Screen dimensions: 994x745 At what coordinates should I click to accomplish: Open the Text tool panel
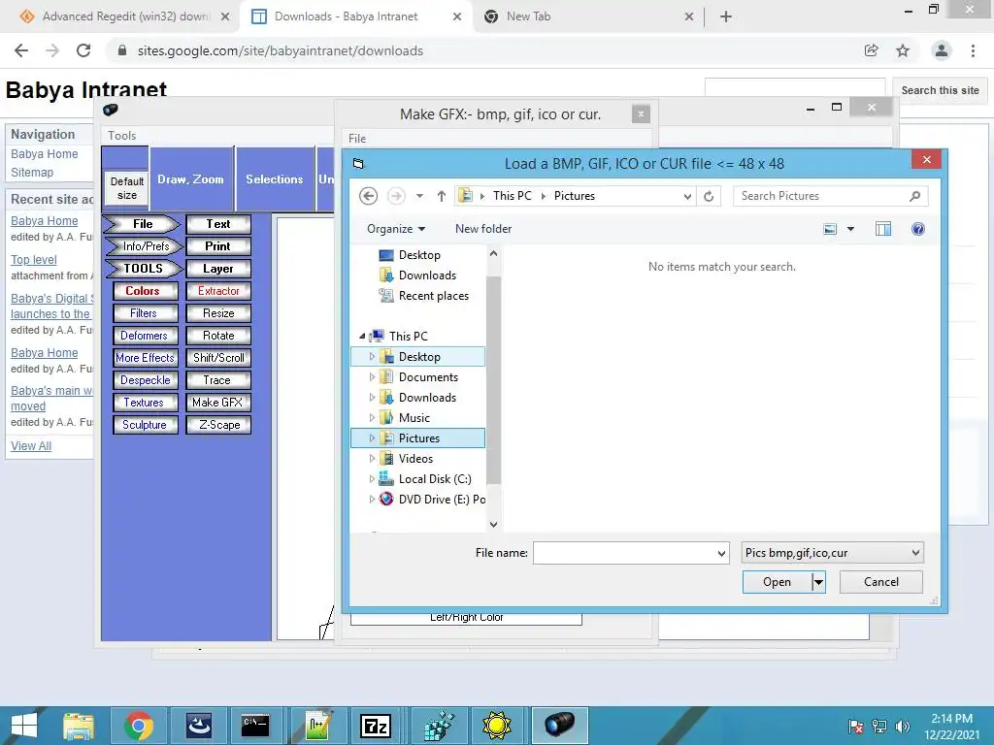click(218, 224)
